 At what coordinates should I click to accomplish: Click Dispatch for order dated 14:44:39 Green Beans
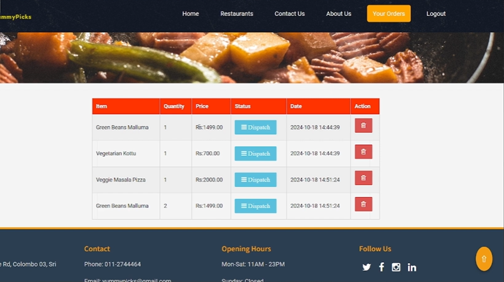(255, 127)
